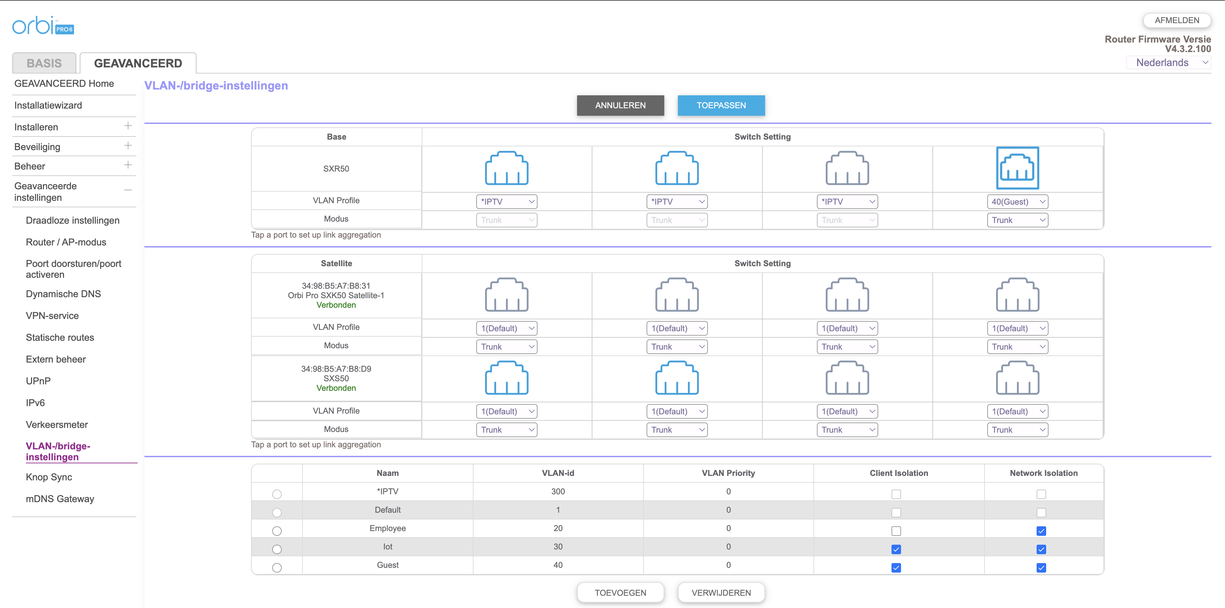Select SXS50 satellite's second port icon
The width and height of the screenshot is (1225, 608).
tap(677, 378)
